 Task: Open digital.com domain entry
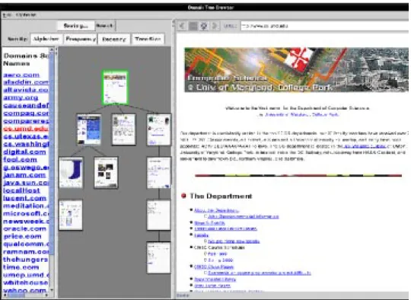(24, 152)
